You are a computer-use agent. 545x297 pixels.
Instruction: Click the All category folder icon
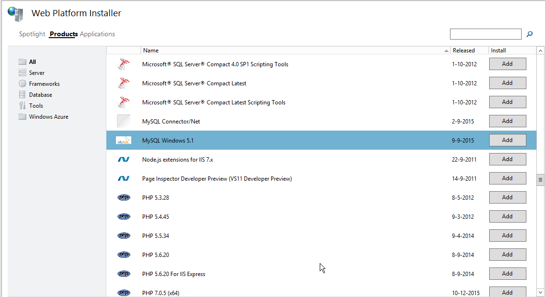[x=22, y=62]
